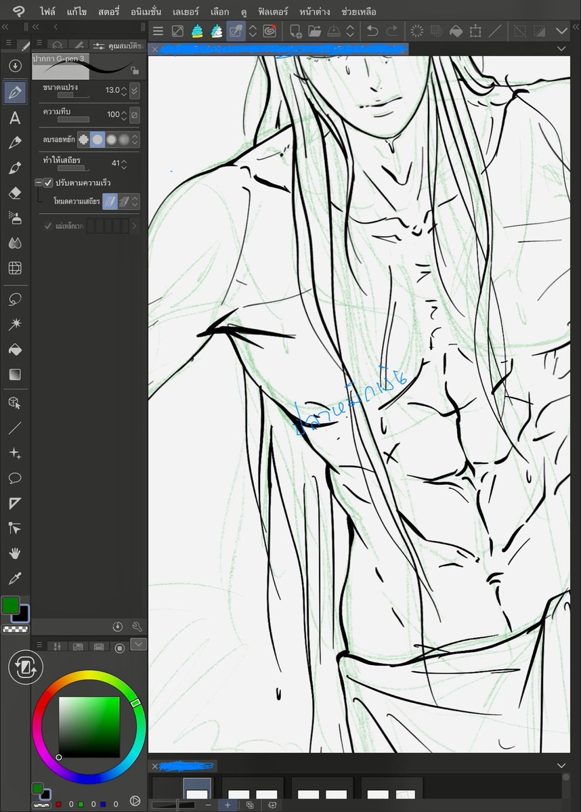Viewport: 581px width, 812px height.
Task: Click the hue ring of the color wheel
Action: (x=89, y=676)
